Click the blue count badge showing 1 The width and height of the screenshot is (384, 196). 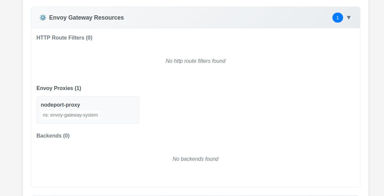tap(337, 18)
